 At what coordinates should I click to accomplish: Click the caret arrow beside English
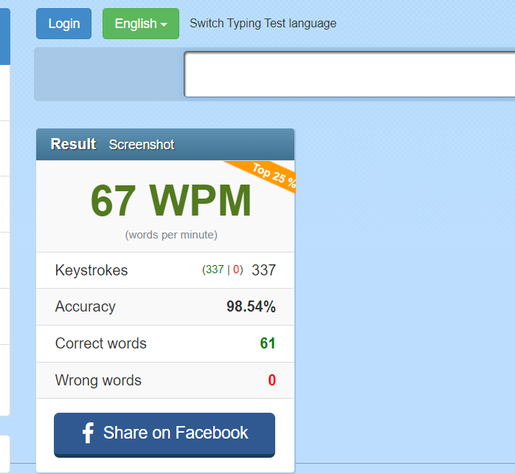point(164,25)
